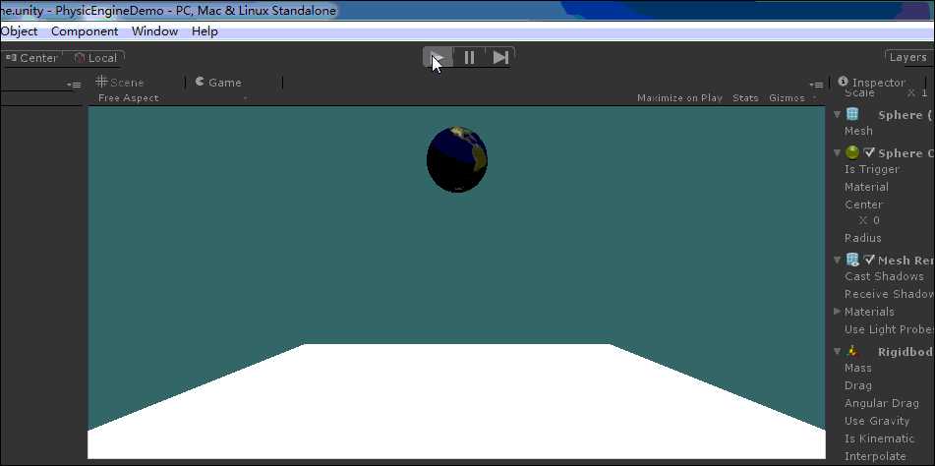Click the Local cube icon
Image resolution: width=935 pixels, height=466 pixels.
(x=80, y=58)
